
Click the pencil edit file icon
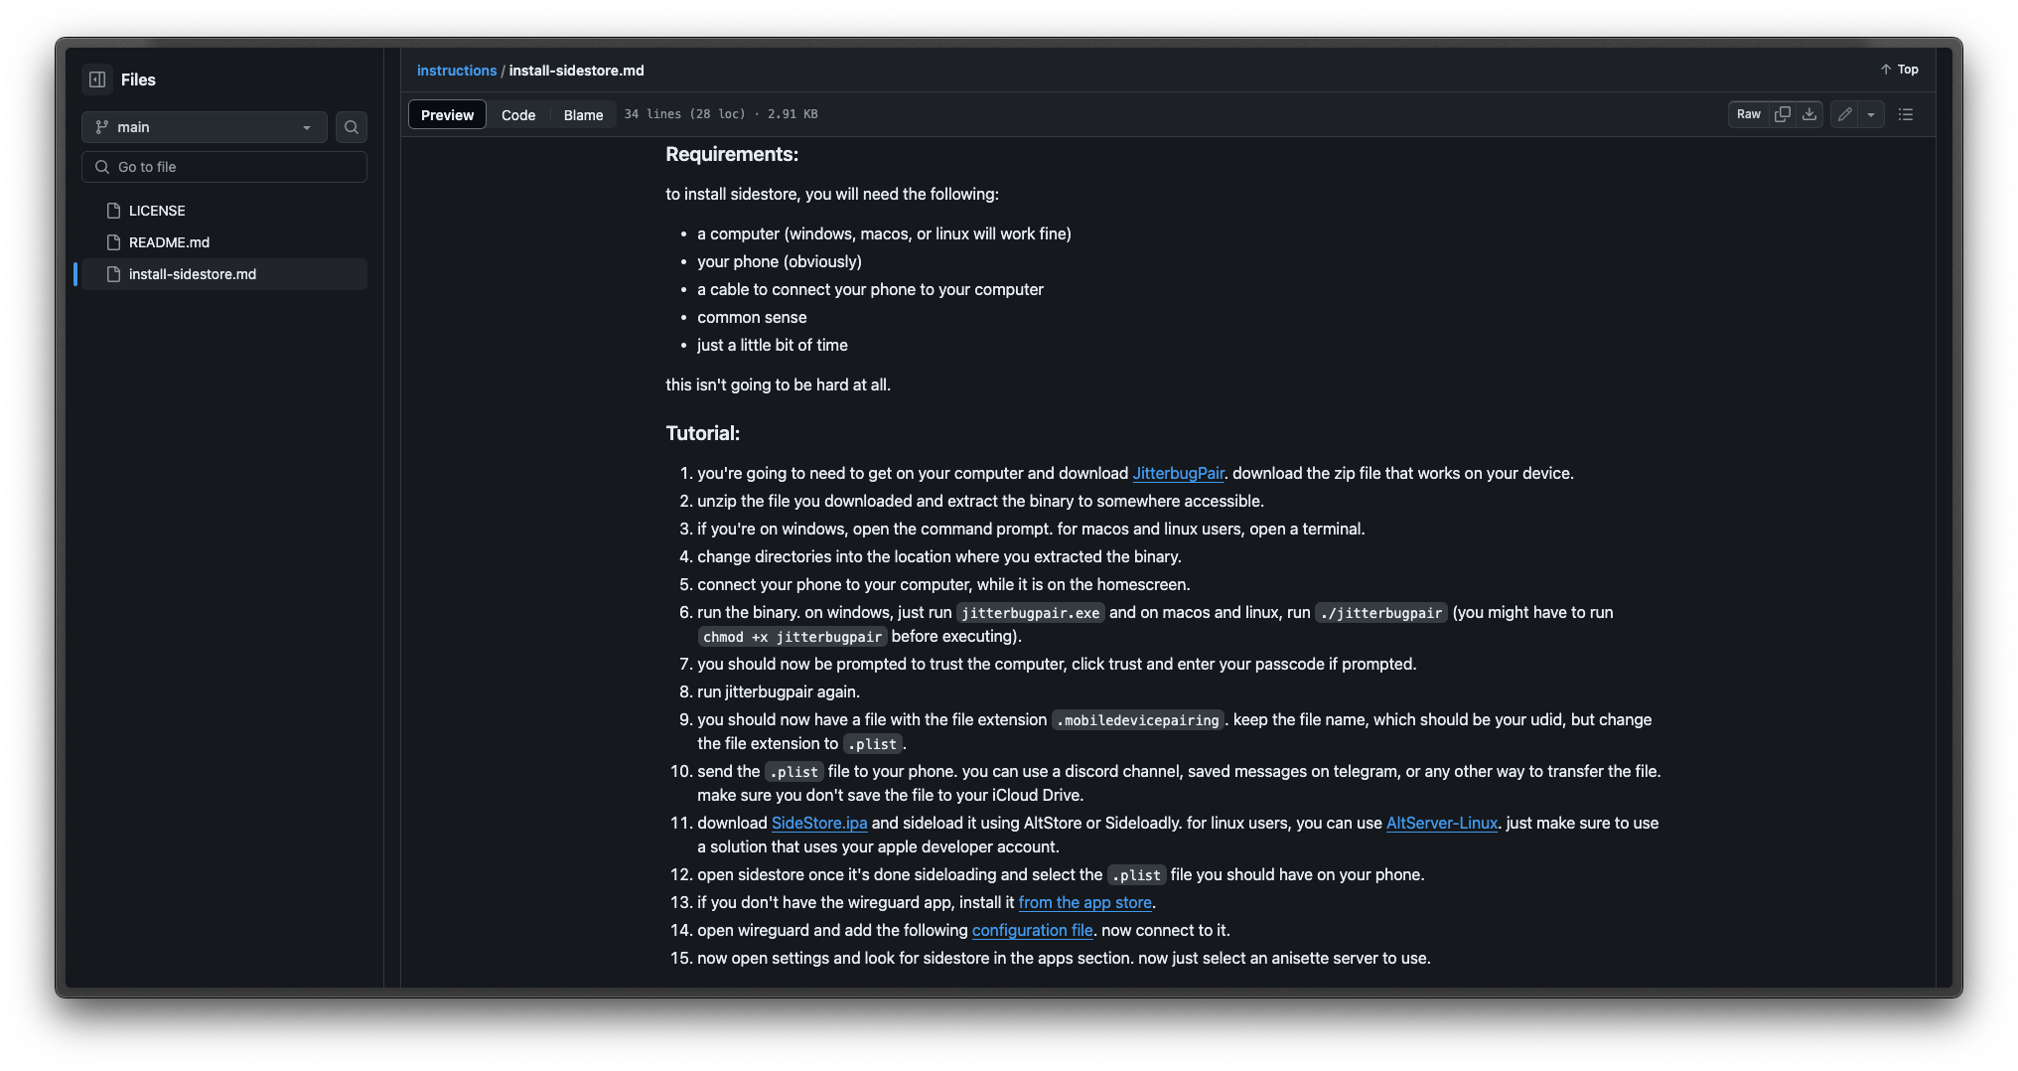(x=1844, y=114)
